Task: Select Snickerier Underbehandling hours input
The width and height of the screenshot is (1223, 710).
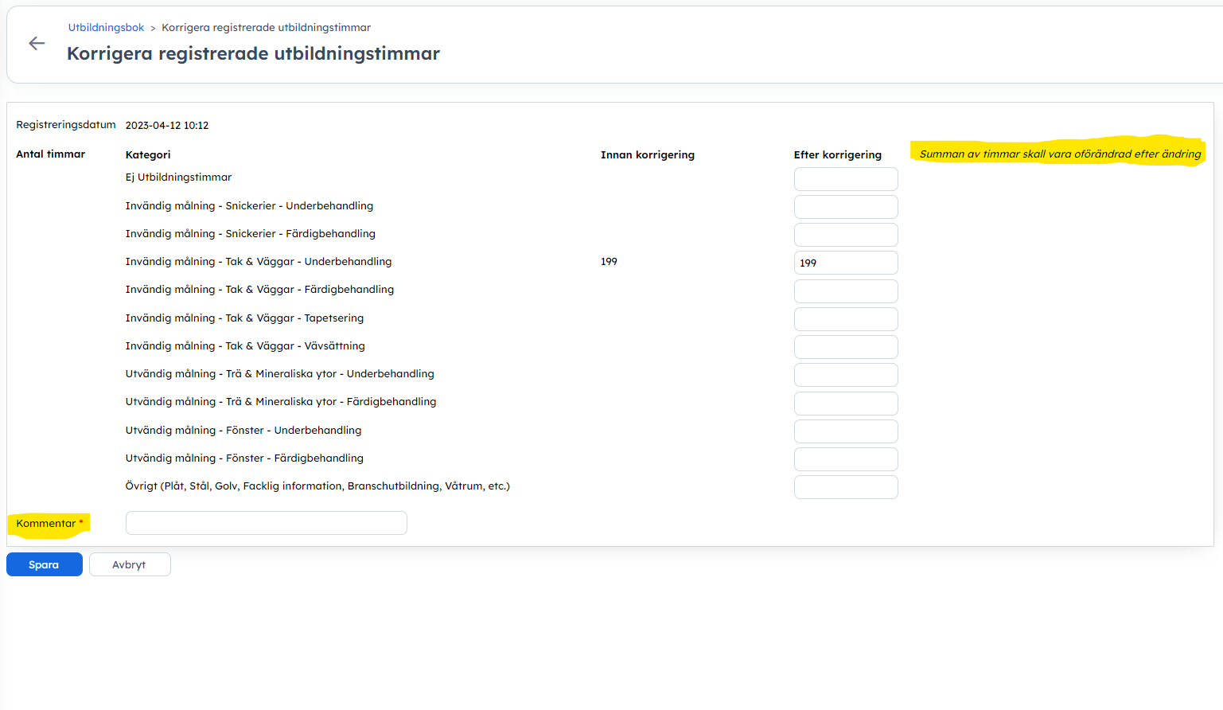Action: click(845, 207)
